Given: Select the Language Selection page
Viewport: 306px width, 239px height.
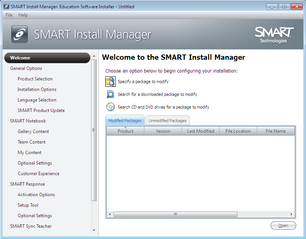Looking at the screenshot, I should click(x=37, y=100).
